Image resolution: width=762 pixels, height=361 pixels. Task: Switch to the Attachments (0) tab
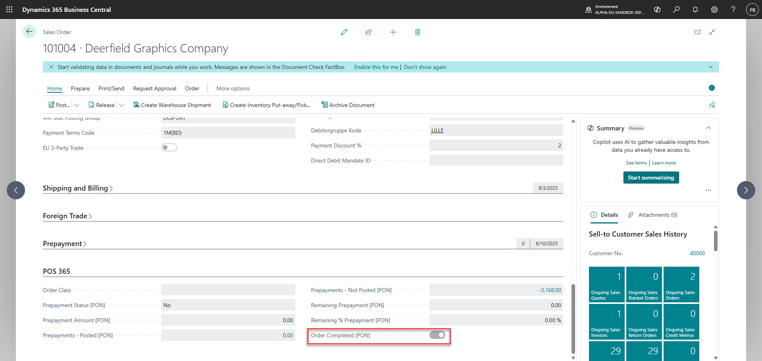click(x=653, y=215)
